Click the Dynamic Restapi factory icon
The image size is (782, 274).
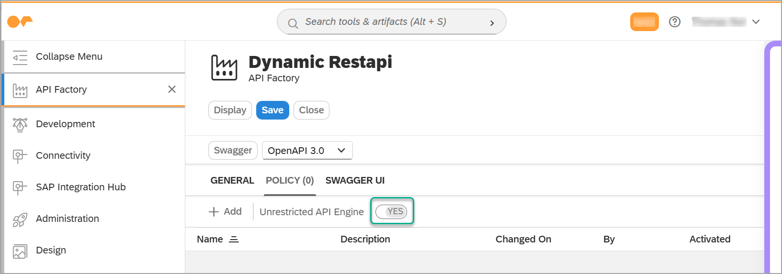[224, 67]
